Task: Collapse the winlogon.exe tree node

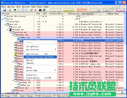Action: point(8,30)
